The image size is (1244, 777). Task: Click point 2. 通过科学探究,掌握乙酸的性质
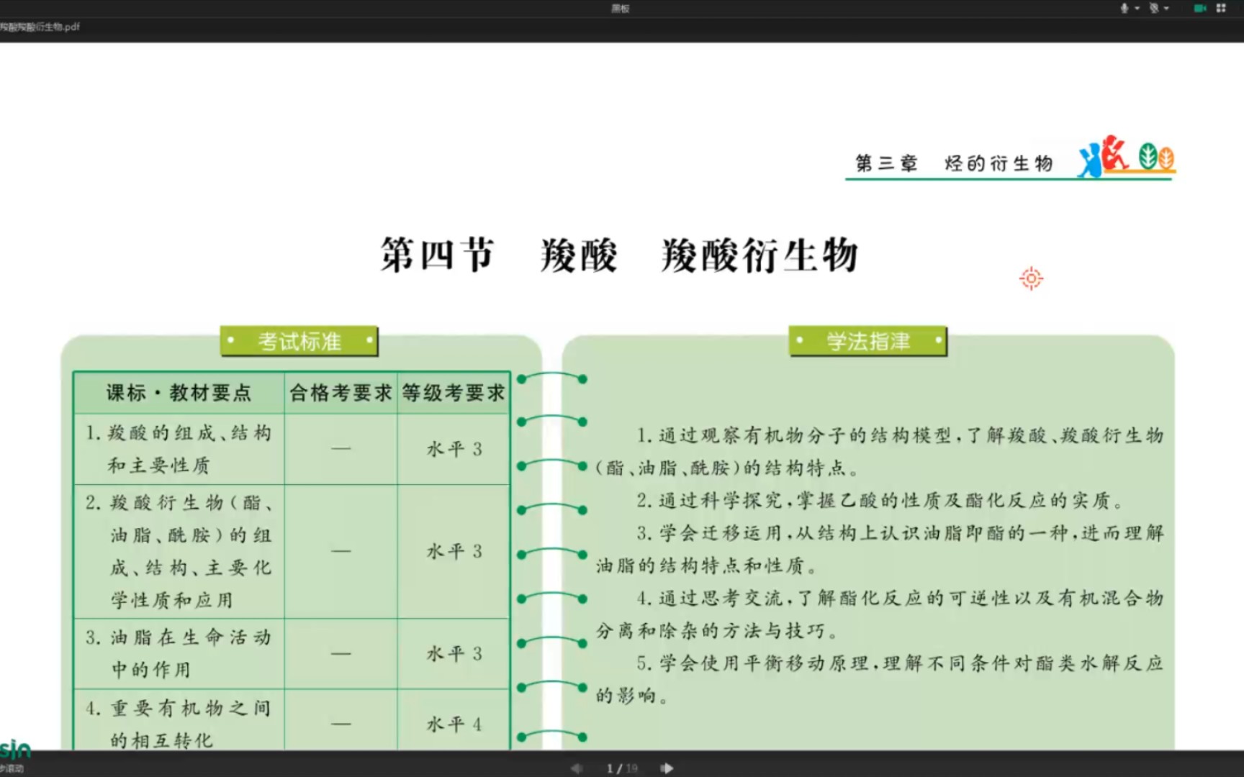click(x=880, y=500)
